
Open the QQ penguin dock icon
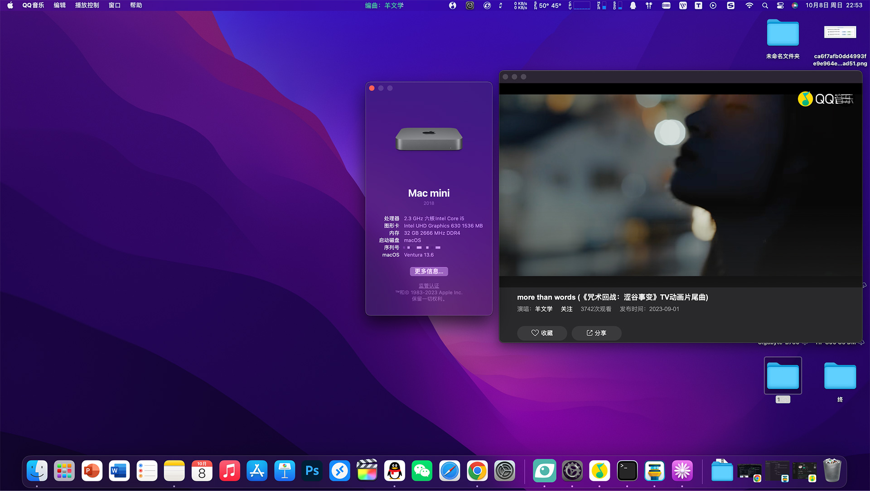(x=395, y=471)
